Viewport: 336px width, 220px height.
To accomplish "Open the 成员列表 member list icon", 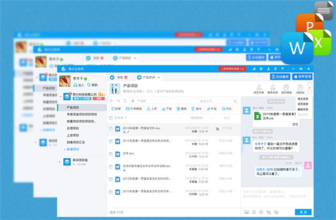I will (259, 89).
